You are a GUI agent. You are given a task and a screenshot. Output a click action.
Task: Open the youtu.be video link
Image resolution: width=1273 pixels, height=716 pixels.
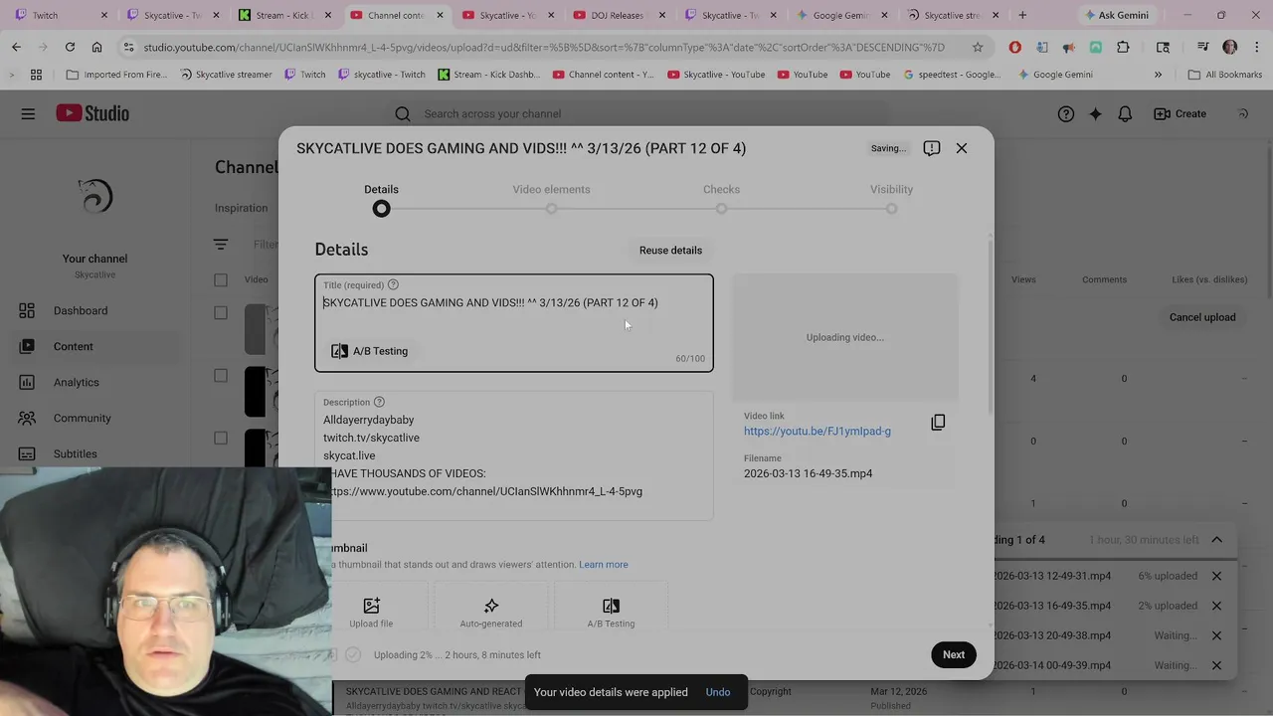click(x=818, y=432)
